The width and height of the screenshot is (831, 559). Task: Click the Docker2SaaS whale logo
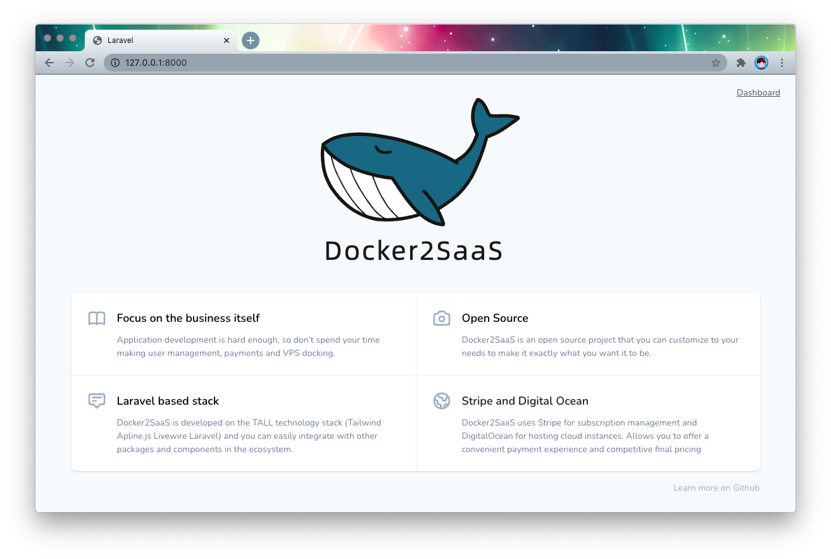click(420, 163)
